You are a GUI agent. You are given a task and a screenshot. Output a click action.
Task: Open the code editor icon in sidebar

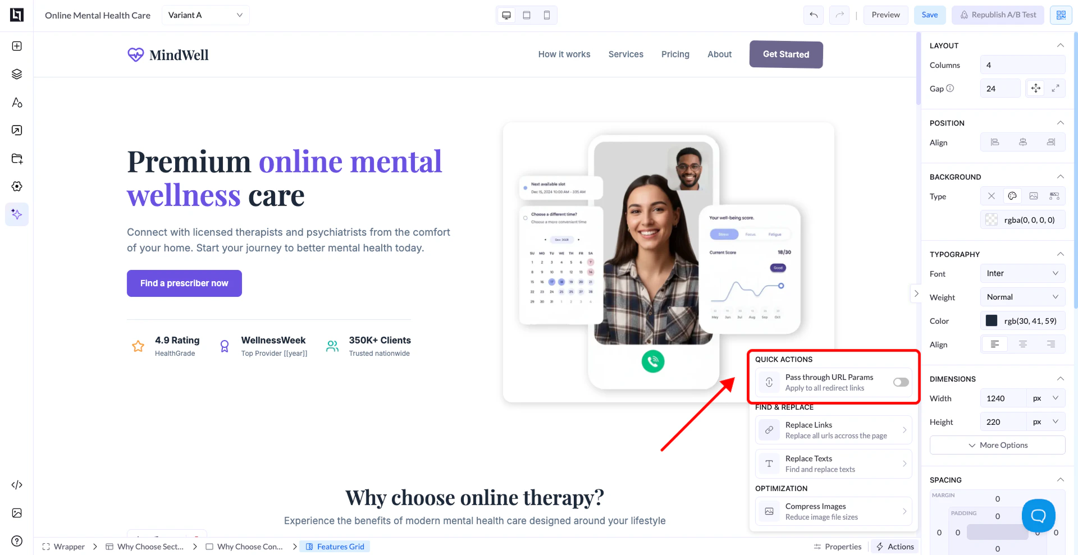pyautogui.click(x=17, y=485)
